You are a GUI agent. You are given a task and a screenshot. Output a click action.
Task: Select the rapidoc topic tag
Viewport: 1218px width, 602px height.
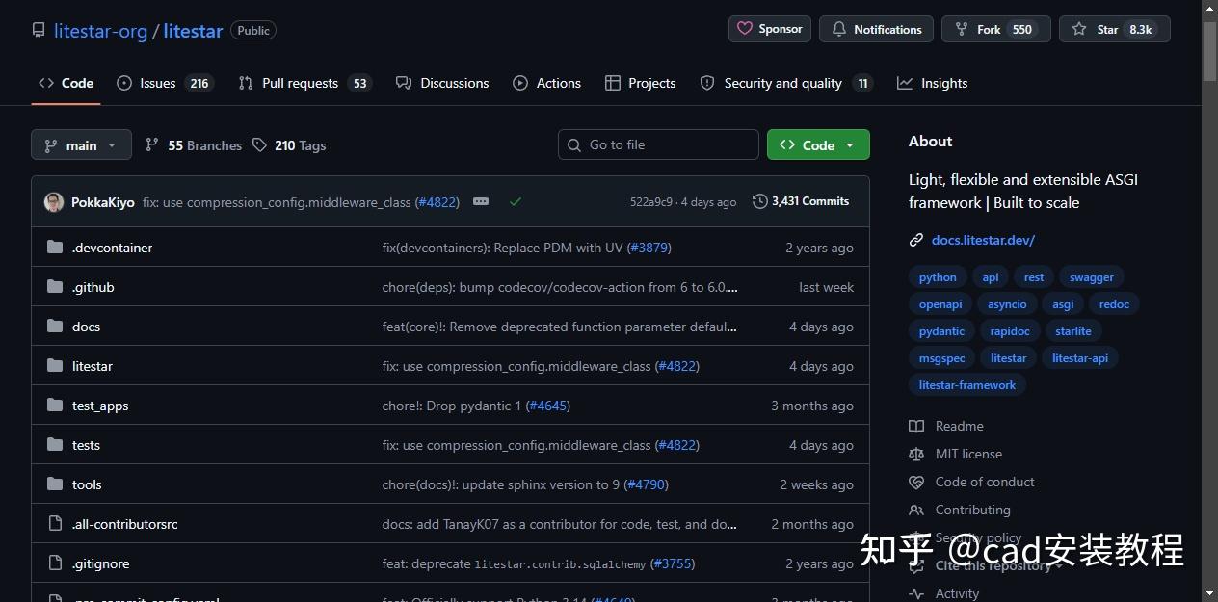click(x=1010, y=331)
